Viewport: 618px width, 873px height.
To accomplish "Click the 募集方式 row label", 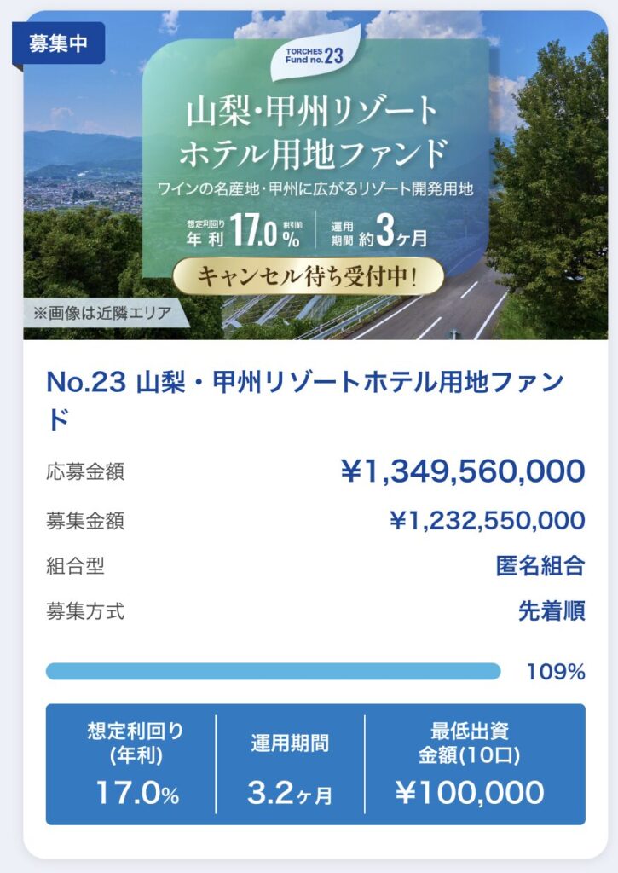I will point(85,611).
